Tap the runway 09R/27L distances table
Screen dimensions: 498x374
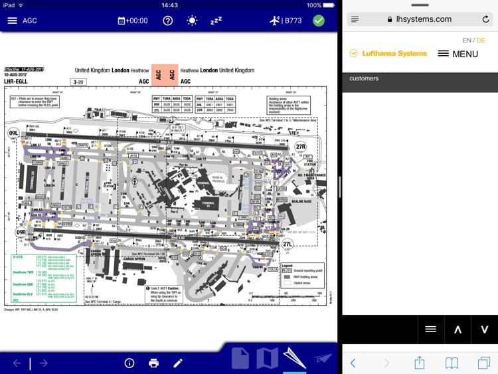click(173, 104)
